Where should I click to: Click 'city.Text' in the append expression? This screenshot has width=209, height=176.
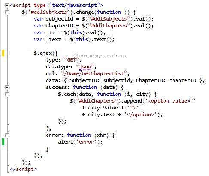click(101, 114)
